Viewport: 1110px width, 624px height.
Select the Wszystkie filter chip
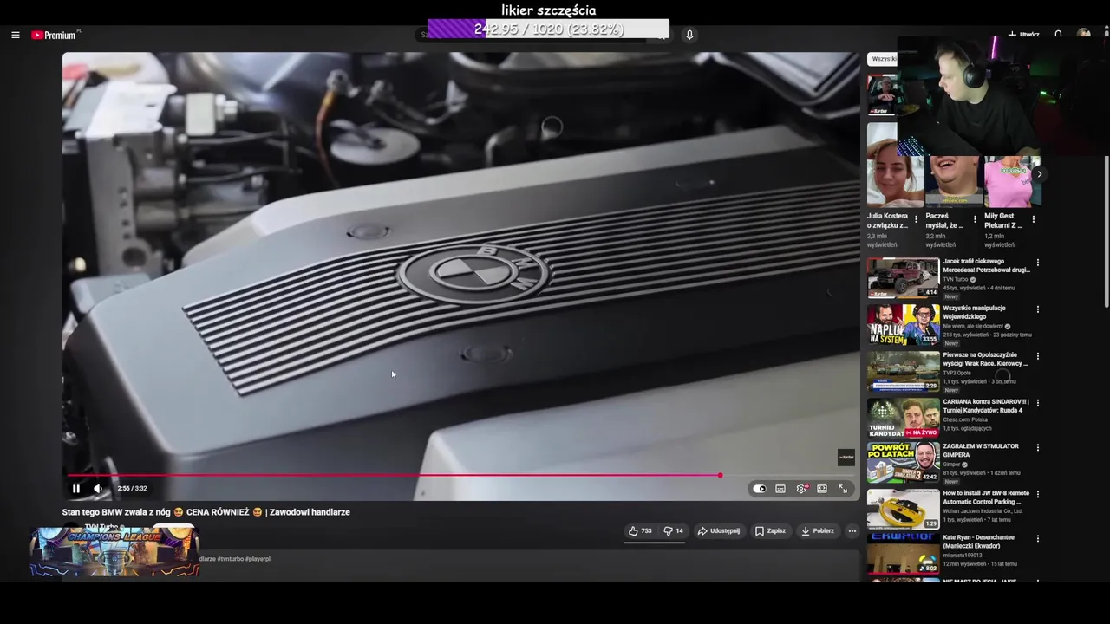pos(883,59)
